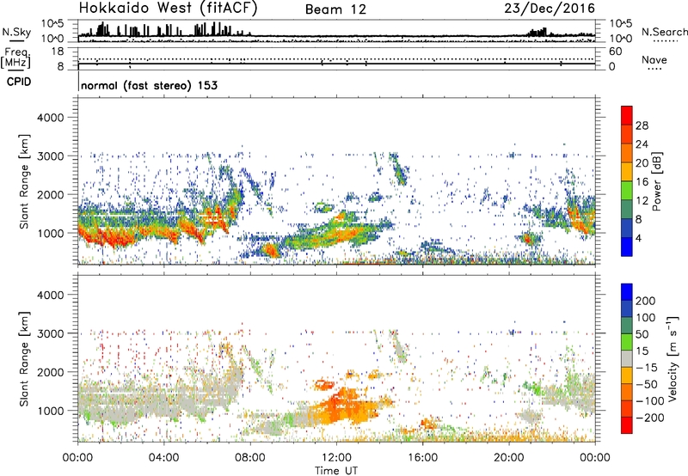The image size is (688, 476).
Task: Click the '28' power color bar value
Action: pos(642,125)
